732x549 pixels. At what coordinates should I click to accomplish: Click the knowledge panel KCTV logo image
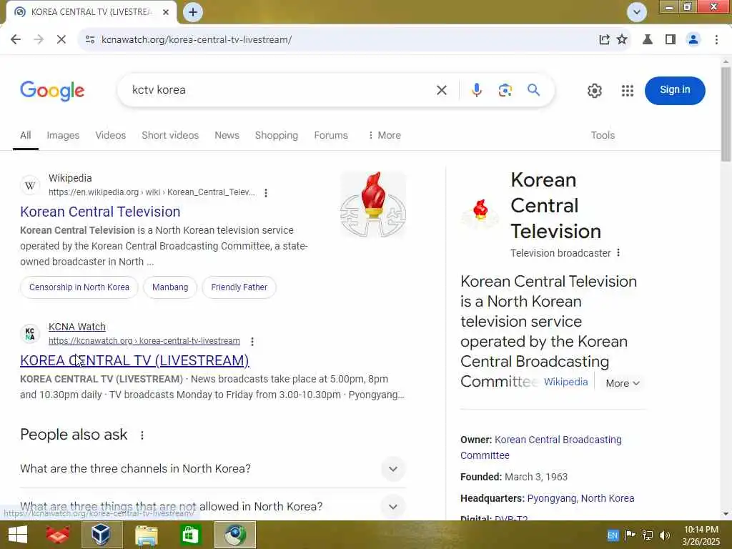point(480,213)
